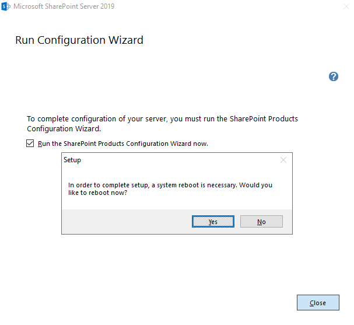The height and width of the screenshot is (325, 354).
Task: Close the SharePoint Server 2019 window with X
Action: 346,6
